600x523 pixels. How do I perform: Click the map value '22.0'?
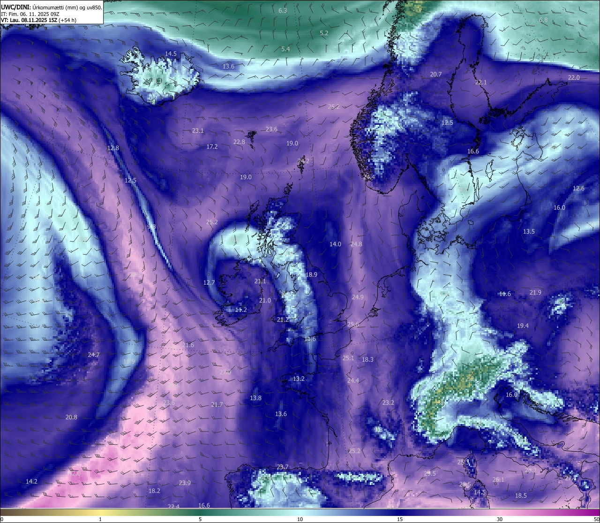(x=574, y=77)
